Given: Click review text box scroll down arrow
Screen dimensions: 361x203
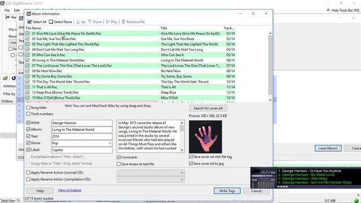Looking at the screenshot, I should click(x=182, y=150).
